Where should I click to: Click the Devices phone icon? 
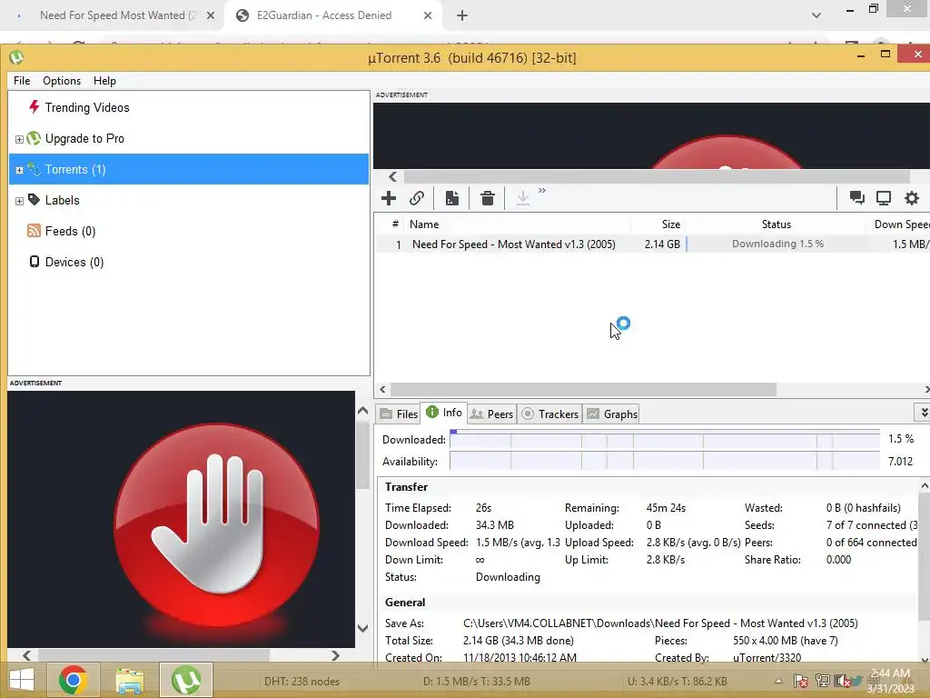(x=35, y=262)
